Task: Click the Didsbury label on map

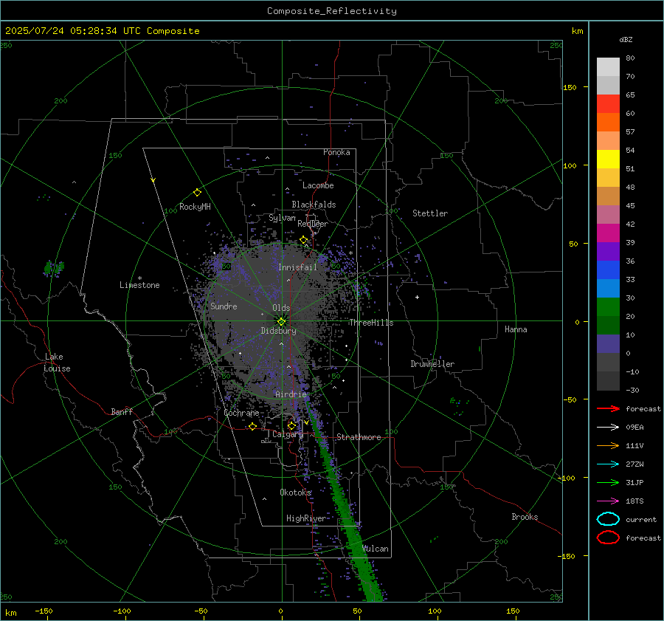Action: point(278,331)
